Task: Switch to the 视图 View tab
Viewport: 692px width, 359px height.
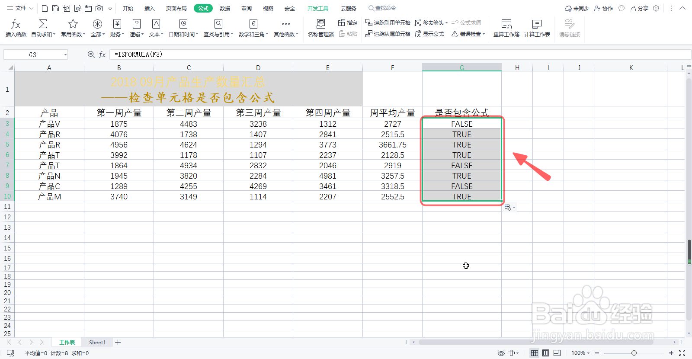Action: tap(268, 8)
